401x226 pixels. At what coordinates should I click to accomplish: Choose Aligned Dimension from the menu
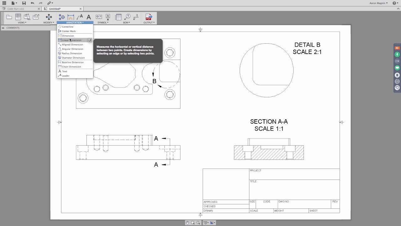tap(72, 45)
